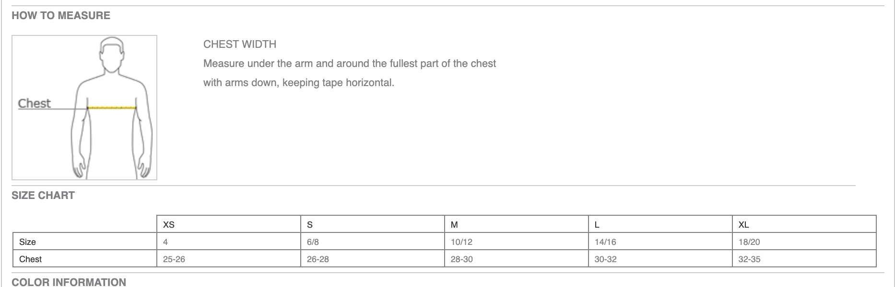Click the yellow chest line on figure
895x287 pixels.
pos(112,108)
